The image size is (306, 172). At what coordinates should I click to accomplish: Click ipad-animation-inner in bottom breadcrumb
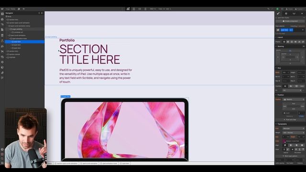pos(109,163)
